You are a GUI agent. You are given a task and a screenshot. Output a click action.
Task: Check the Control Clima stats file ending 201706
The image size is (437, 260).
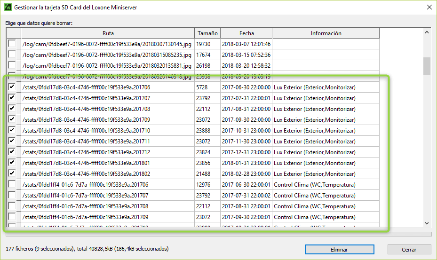12,185
